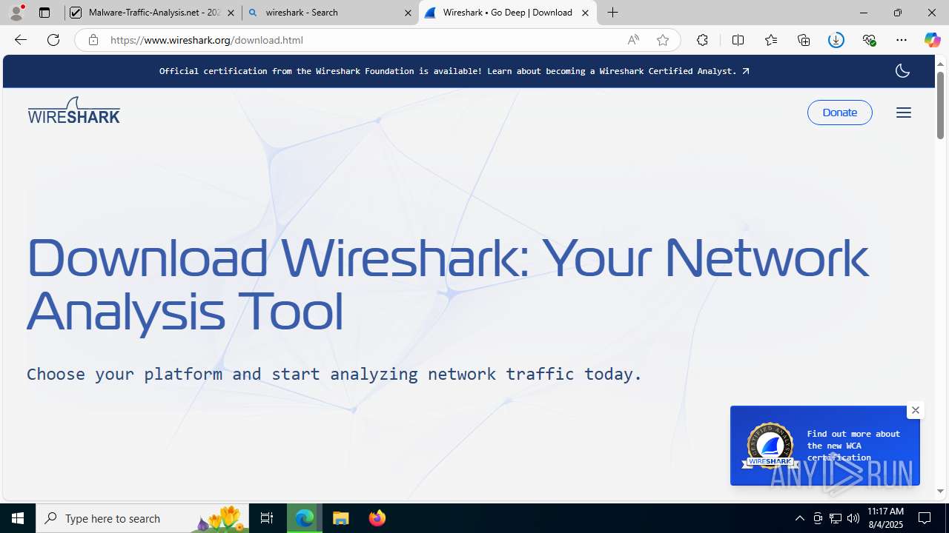Close the Malware-Traffic-Analysis.net tab
Screen dimensions: 949x533
(231, 13)
